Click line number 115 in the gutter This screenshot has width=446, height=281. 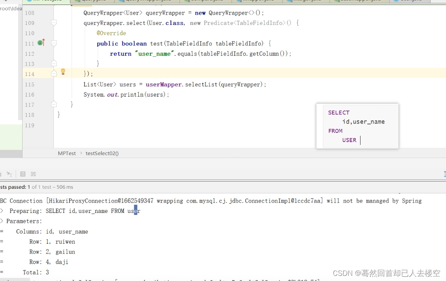click(x=30, y=84)
